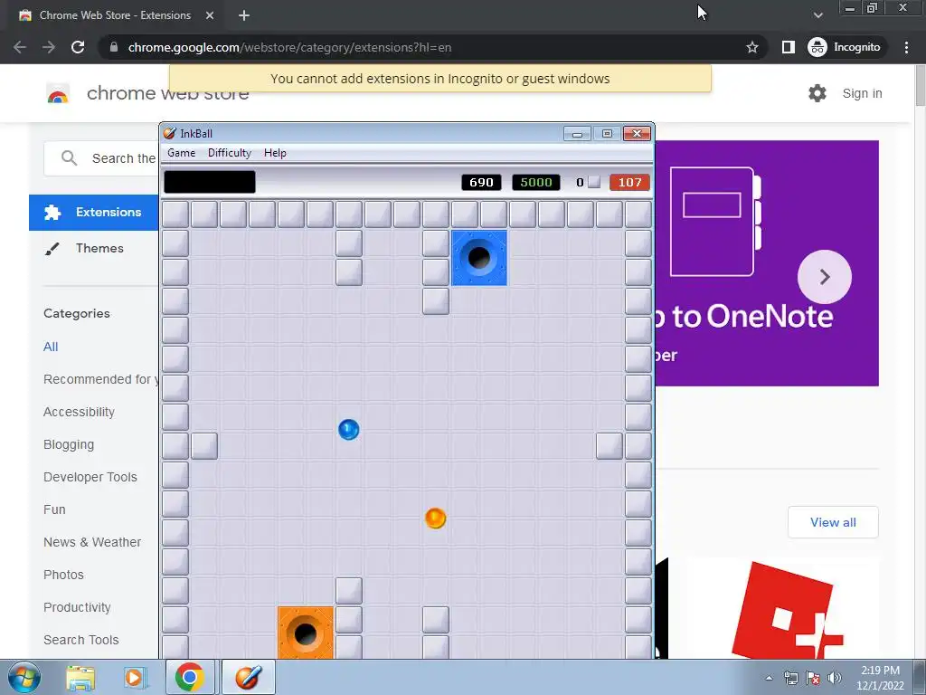Bookmark this page with star icon
Screen dimensions: 926x695
[x=751, y=47]
